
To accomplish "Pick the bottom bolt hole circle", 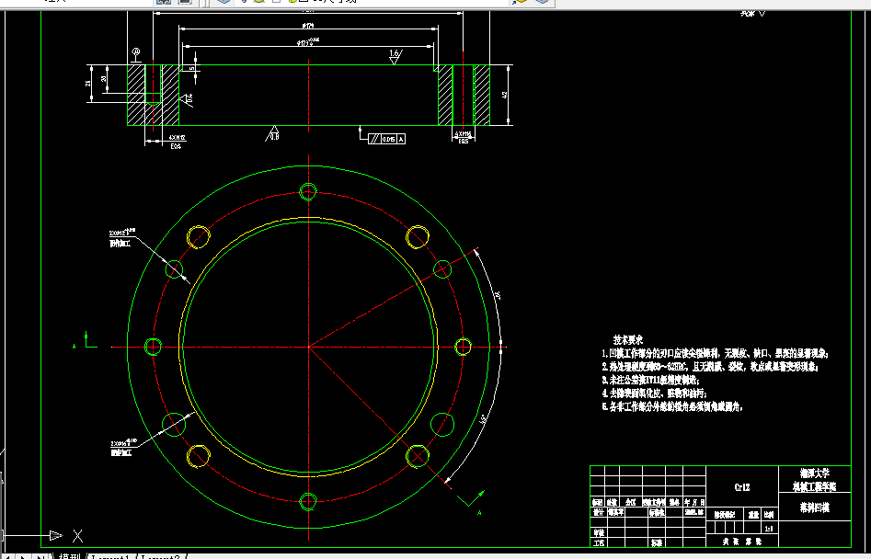I will tap(308, 502).
